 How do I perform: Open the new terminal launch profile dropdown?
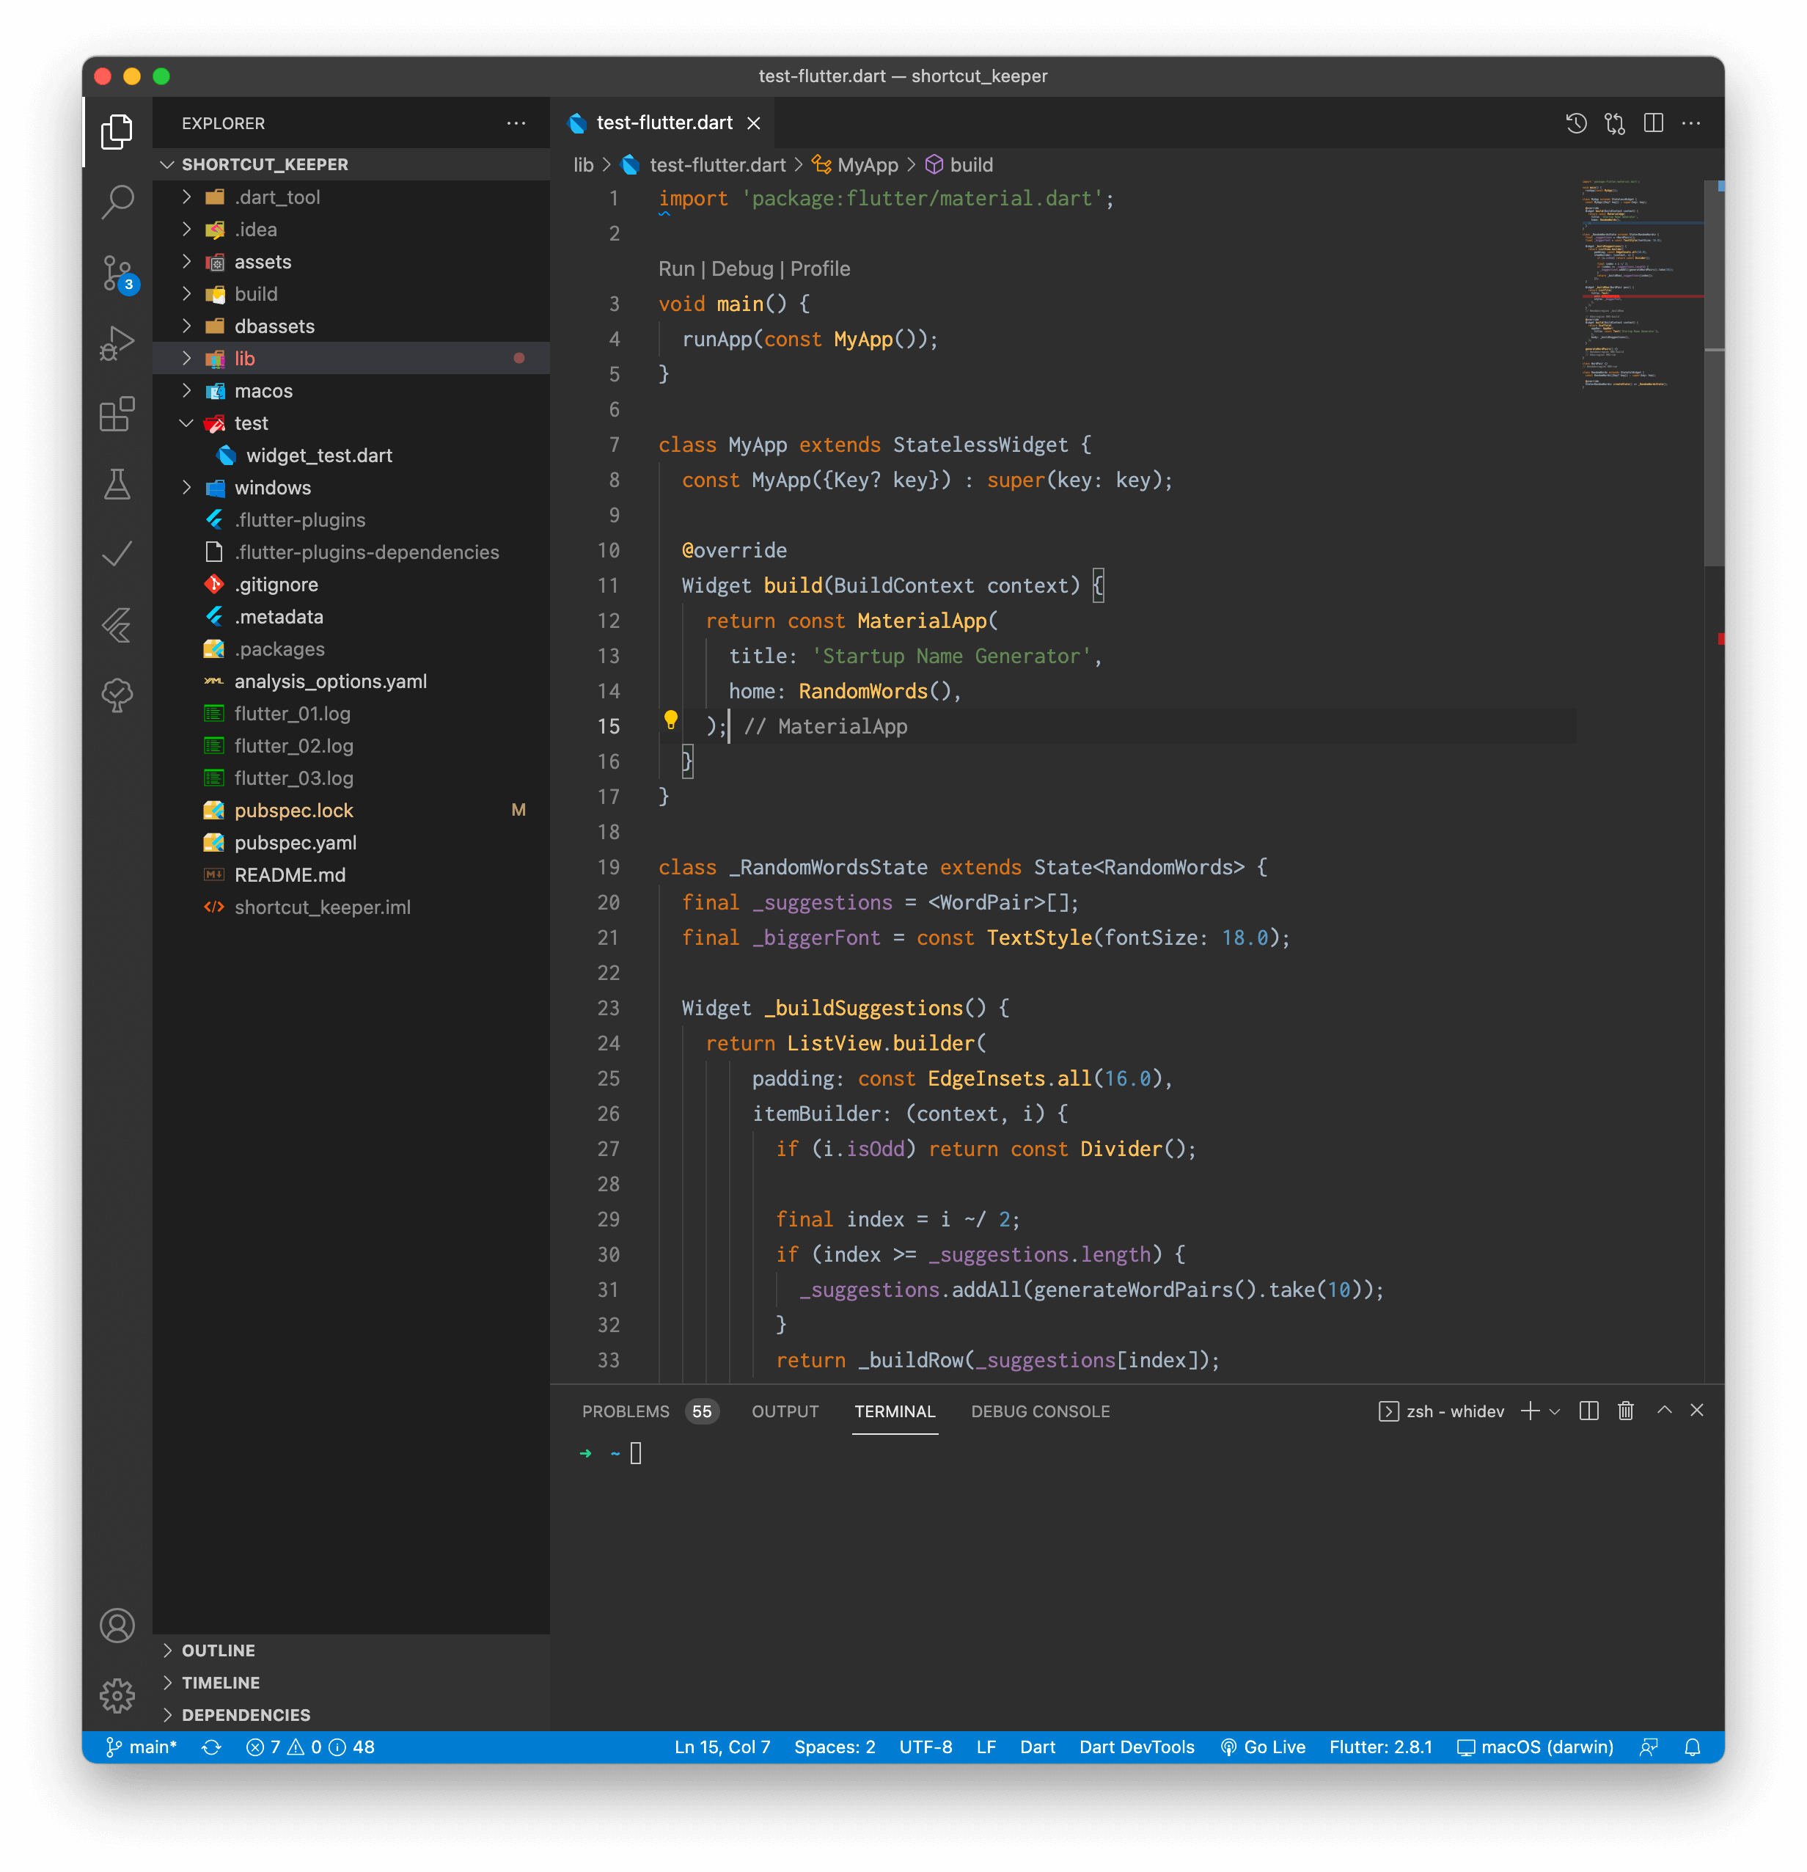pos(1555,1411)
